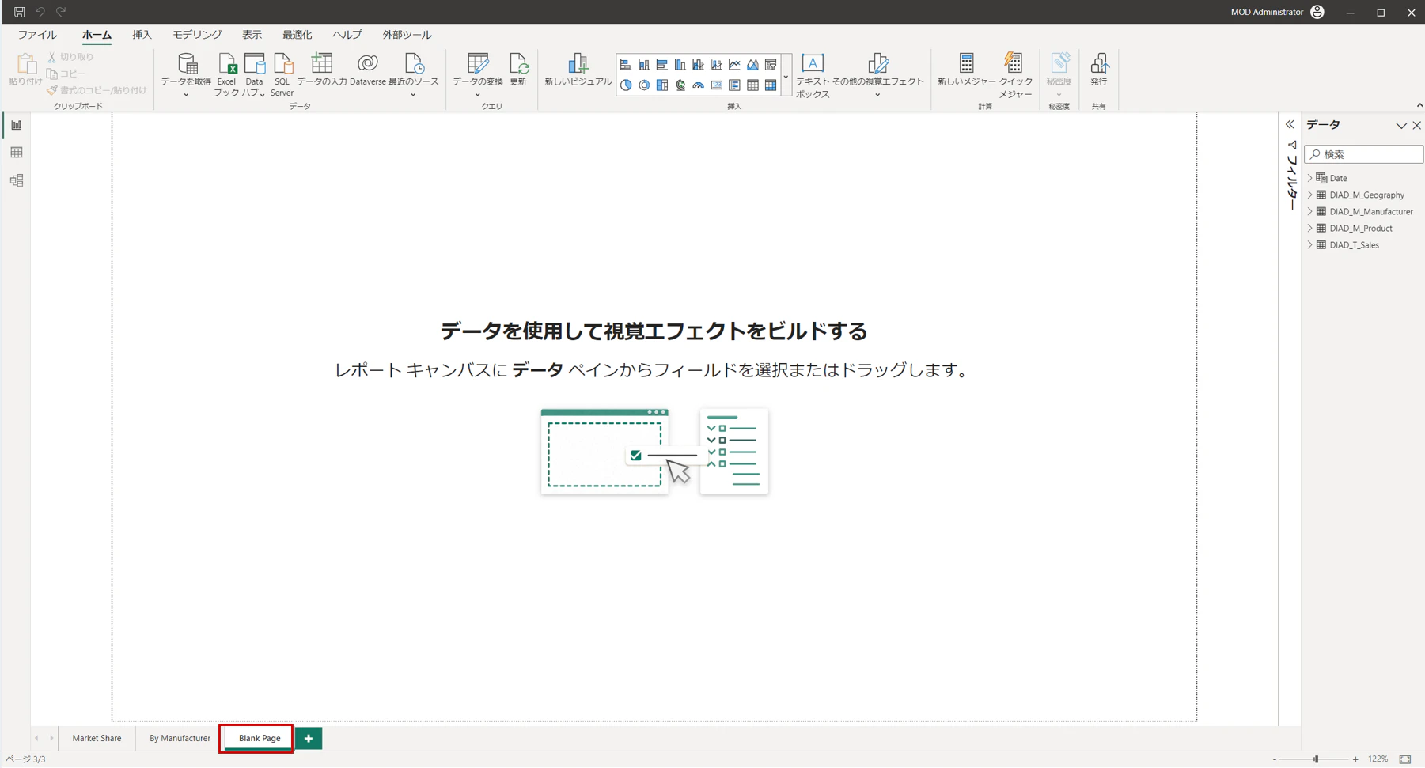
Task: Open the 最近のソース dropdown
Action: (x=413, y=95)
